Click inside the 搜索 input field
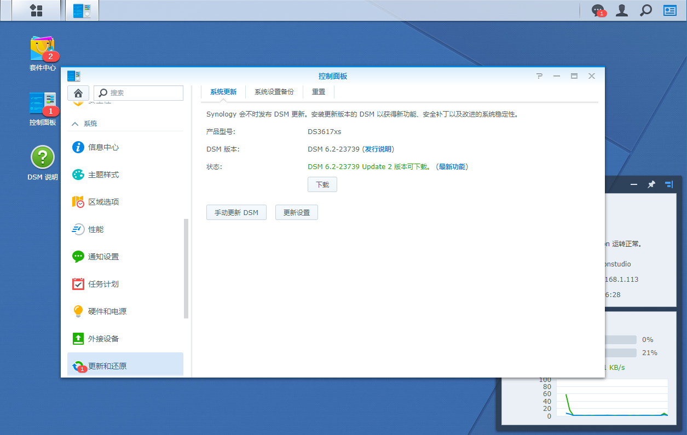 tap(138, 92)
